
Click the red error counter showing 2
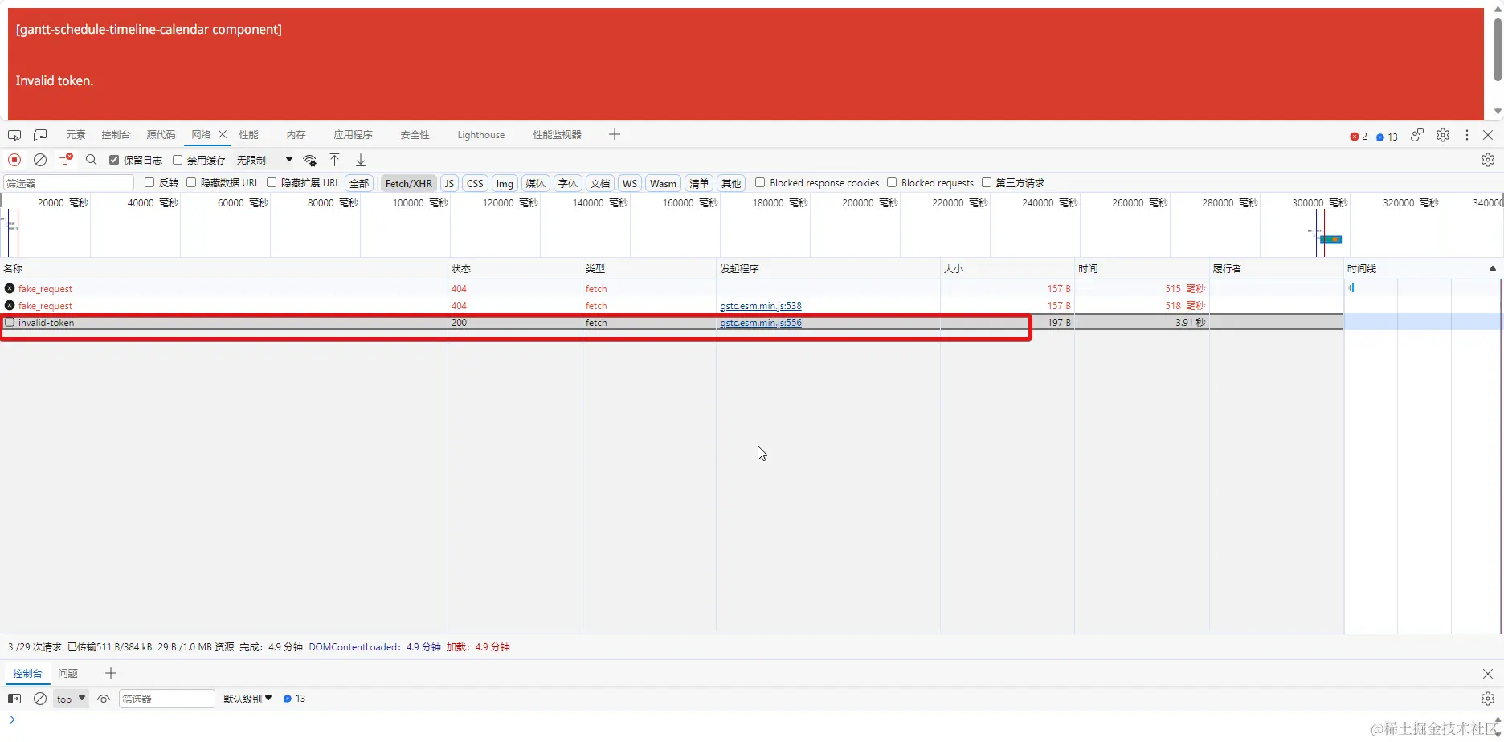1359,137
